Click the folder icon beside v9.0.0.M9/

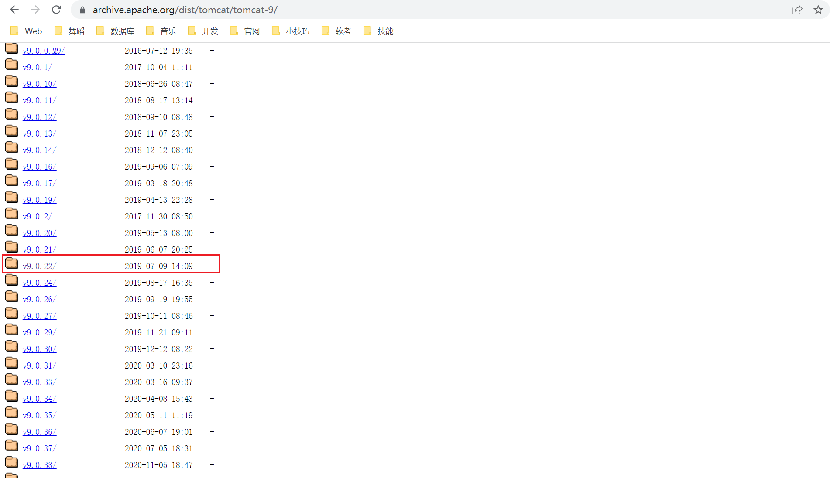tap(12, 48)
